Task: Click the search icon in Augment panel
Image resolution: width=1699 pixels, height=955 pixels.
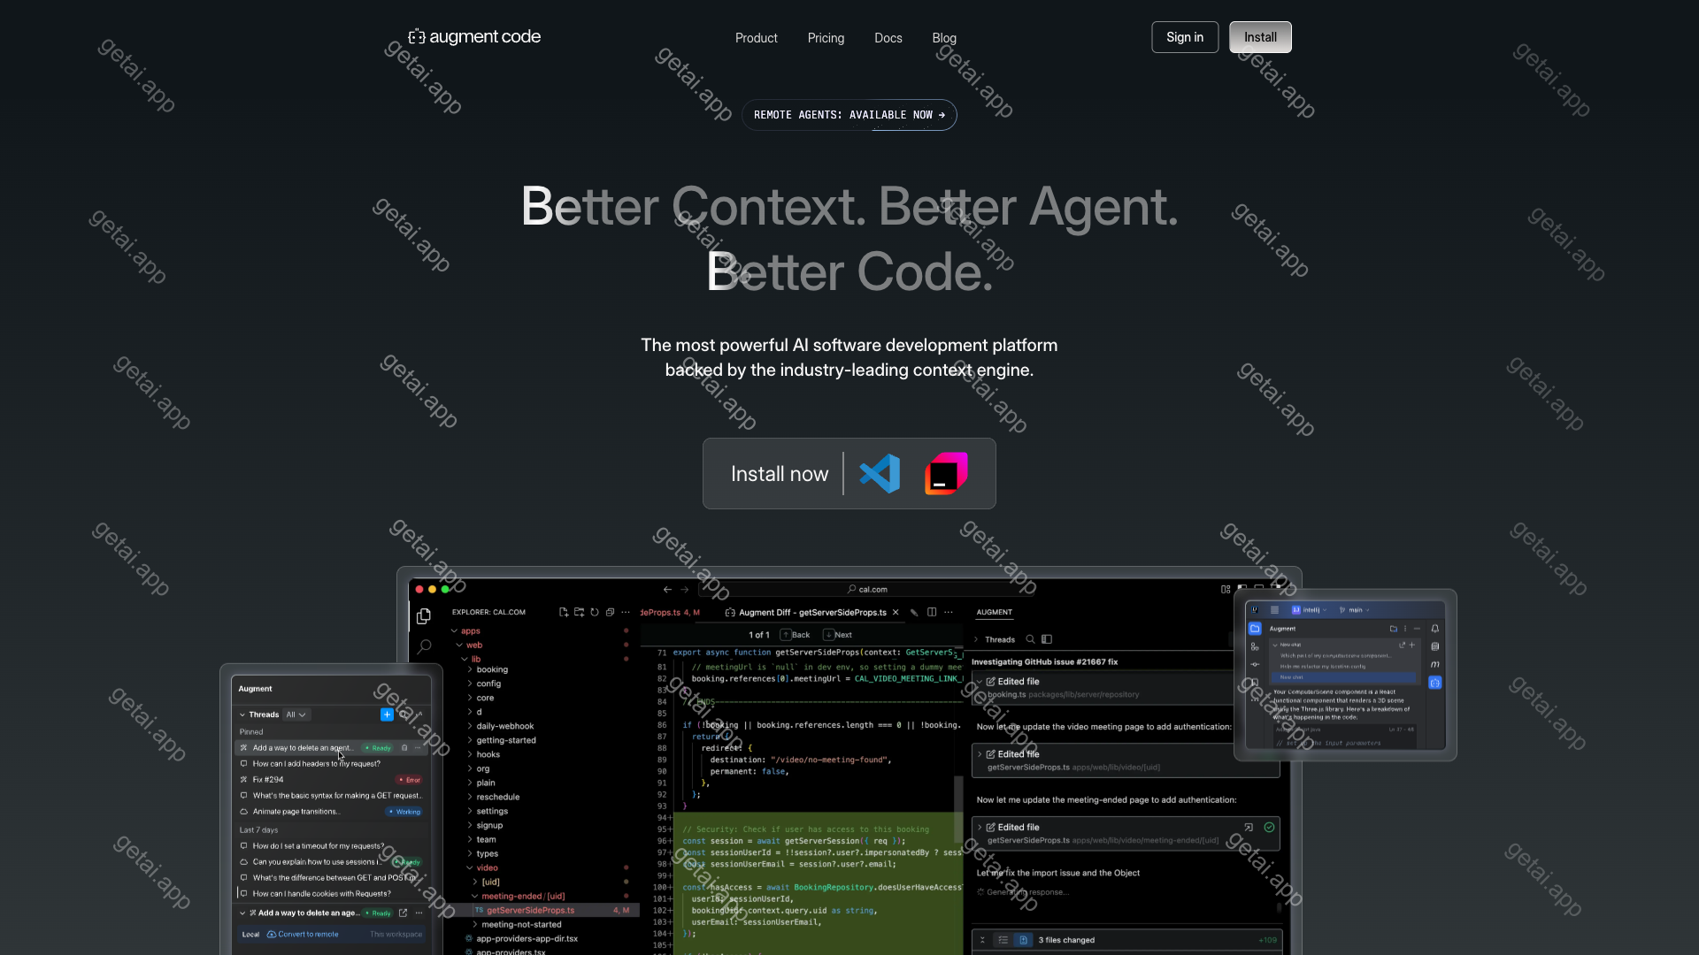Action: tap(1030, 639)
